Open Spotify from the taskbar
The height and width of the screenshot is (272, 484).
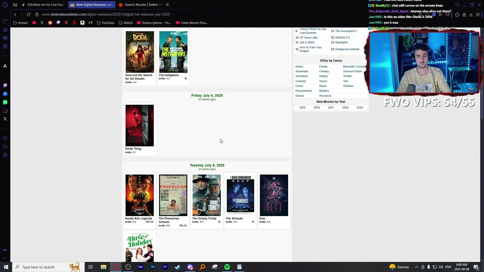pos(227,267)
